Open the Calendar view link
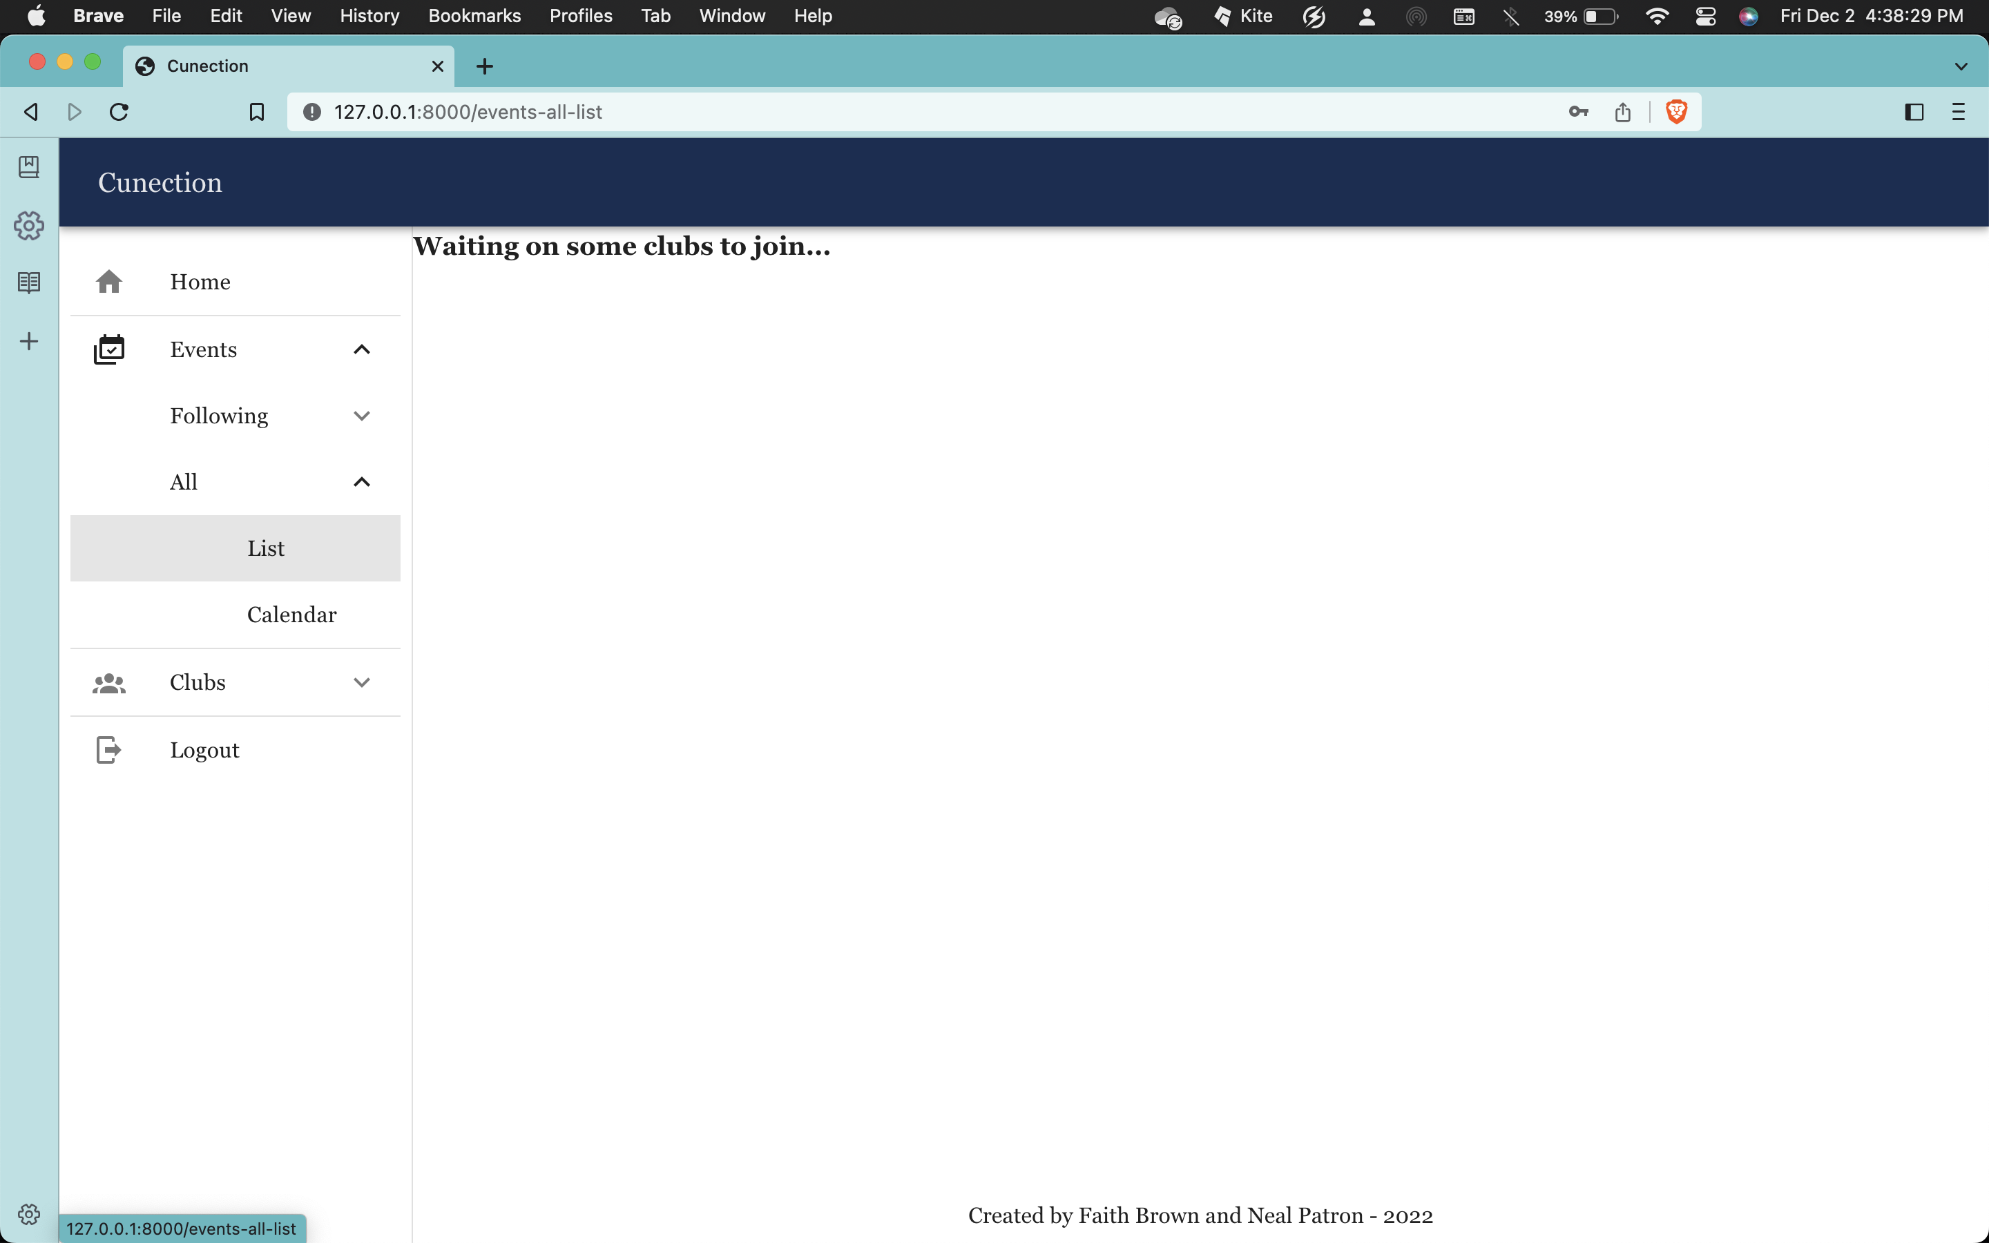This screenshot has height=1243, width=1989. click(291, 615)
